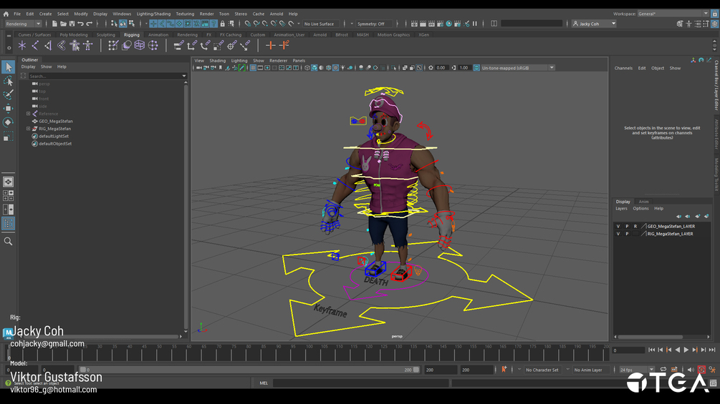Toggle playback P of GEO_MegaStefan_LAYER
Screen dimensions: 720x404
coord(627,226)
